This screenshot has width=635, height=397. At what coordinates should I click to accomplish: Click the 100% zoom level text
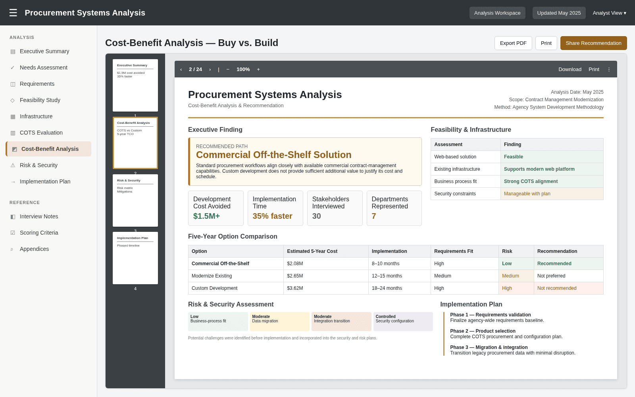coord(243,69)
